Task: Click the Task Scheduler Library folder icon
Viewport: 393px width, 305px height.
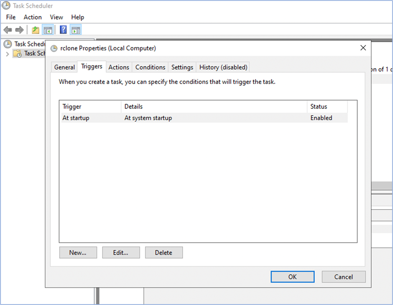Action: [18, 53]
